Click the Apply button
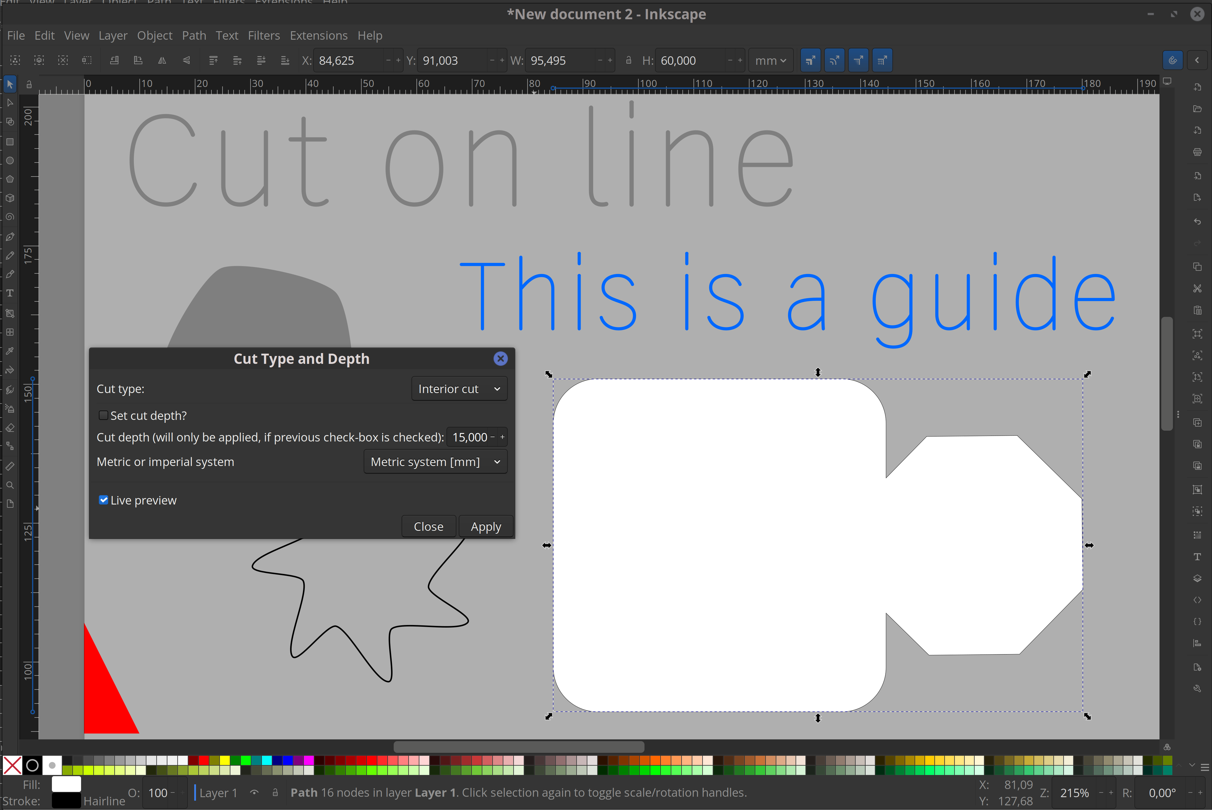The height and width of the screenshot is (810, 1212). 485,526
